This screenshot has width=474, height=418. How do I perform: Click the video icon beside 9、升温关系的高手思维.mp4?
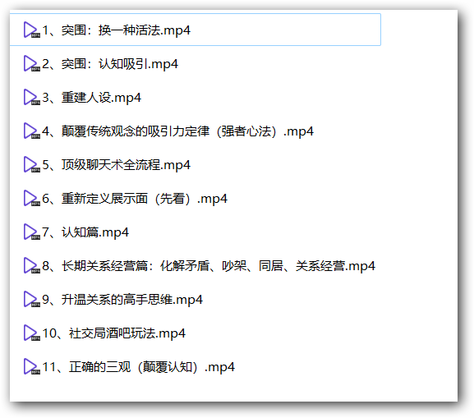(x=32, y=300)
